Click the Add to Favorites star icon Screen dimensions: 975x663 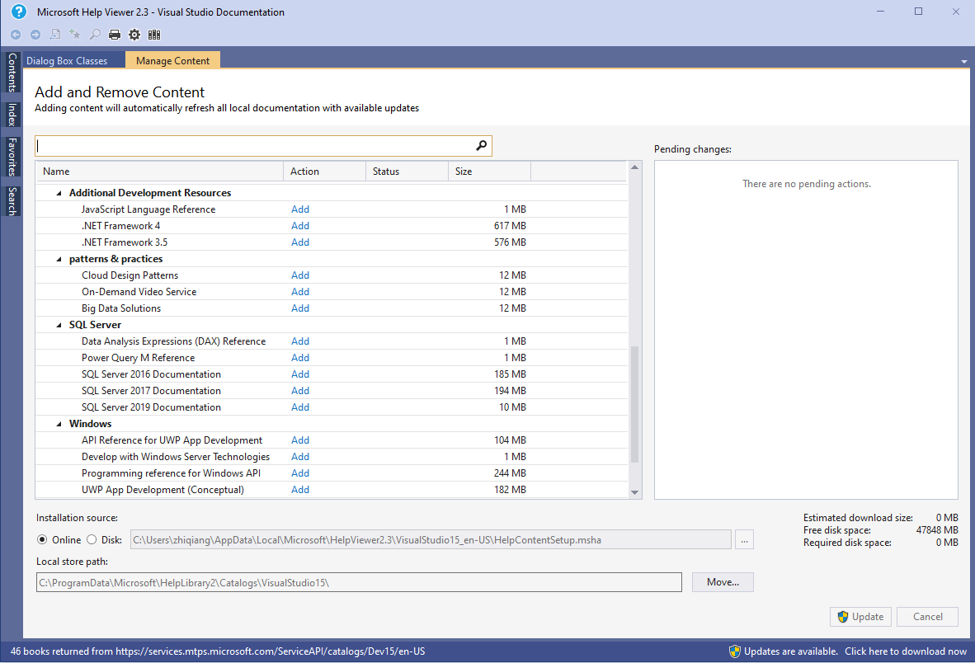[x=75, y=35]
